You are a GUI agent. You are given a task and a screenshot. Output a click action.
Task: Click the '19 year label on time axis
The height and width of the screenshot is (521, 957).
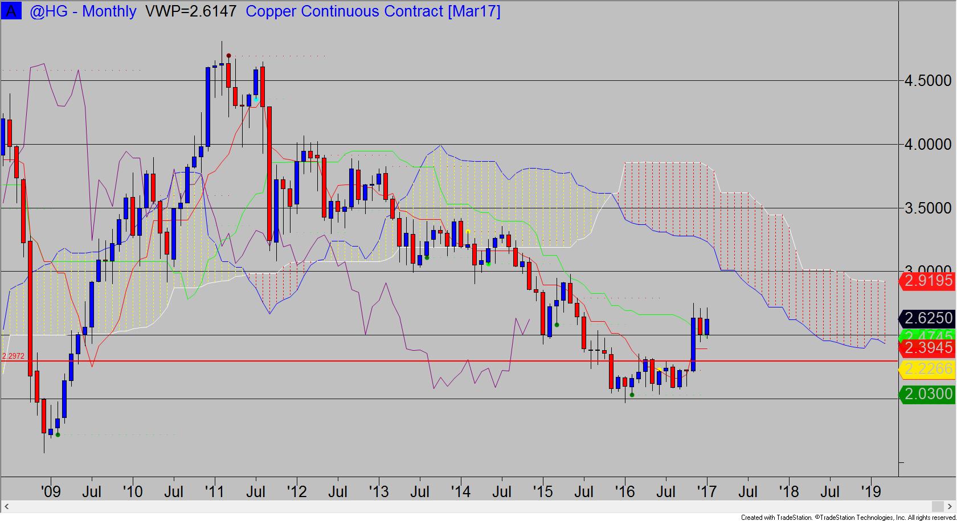pos(871,491)
